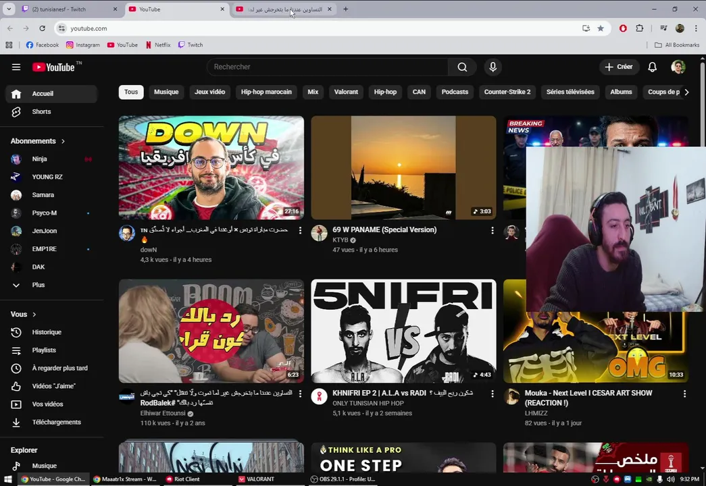Switch to OBS taskbar item

pos(343,479)
